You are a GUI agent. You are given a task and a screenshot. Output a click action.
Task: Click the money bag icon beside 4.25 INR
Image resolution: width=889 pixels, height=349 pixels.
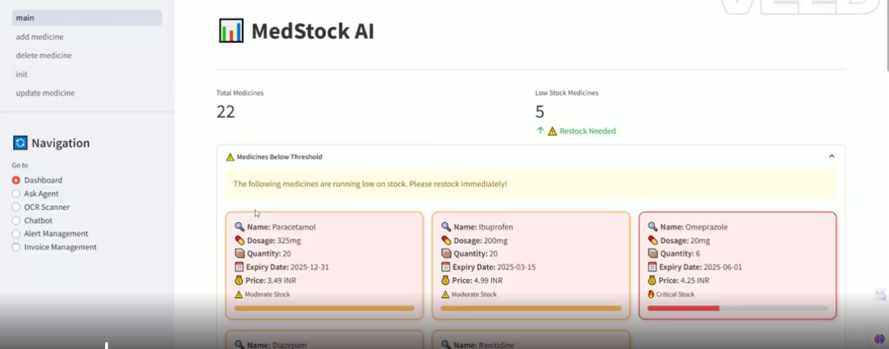click(653, 281)
